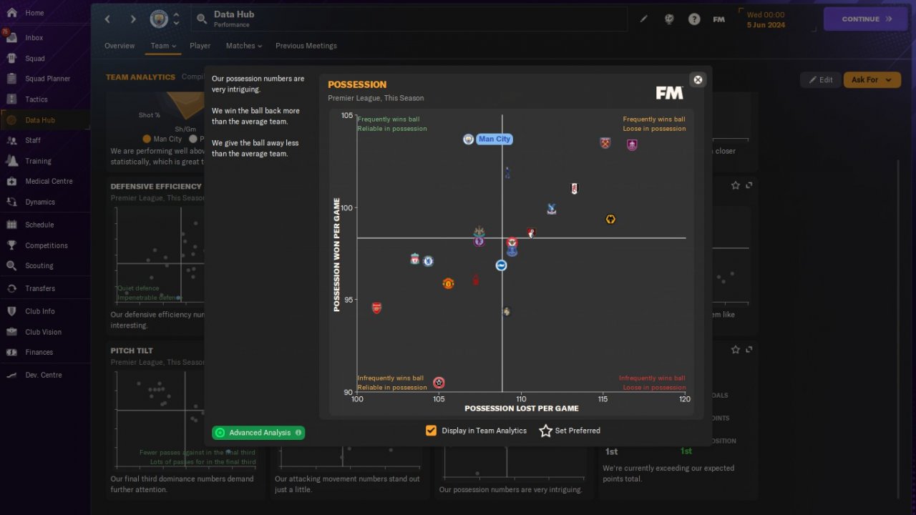Click the Liverpool badge on the chart
916x515 pixels.
point(415,259)
